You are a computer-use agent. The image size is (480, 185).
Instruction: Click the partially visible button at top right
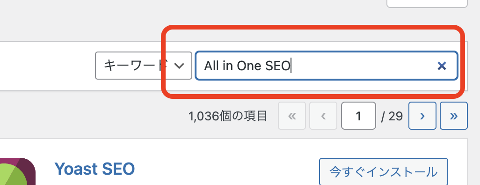427,4
